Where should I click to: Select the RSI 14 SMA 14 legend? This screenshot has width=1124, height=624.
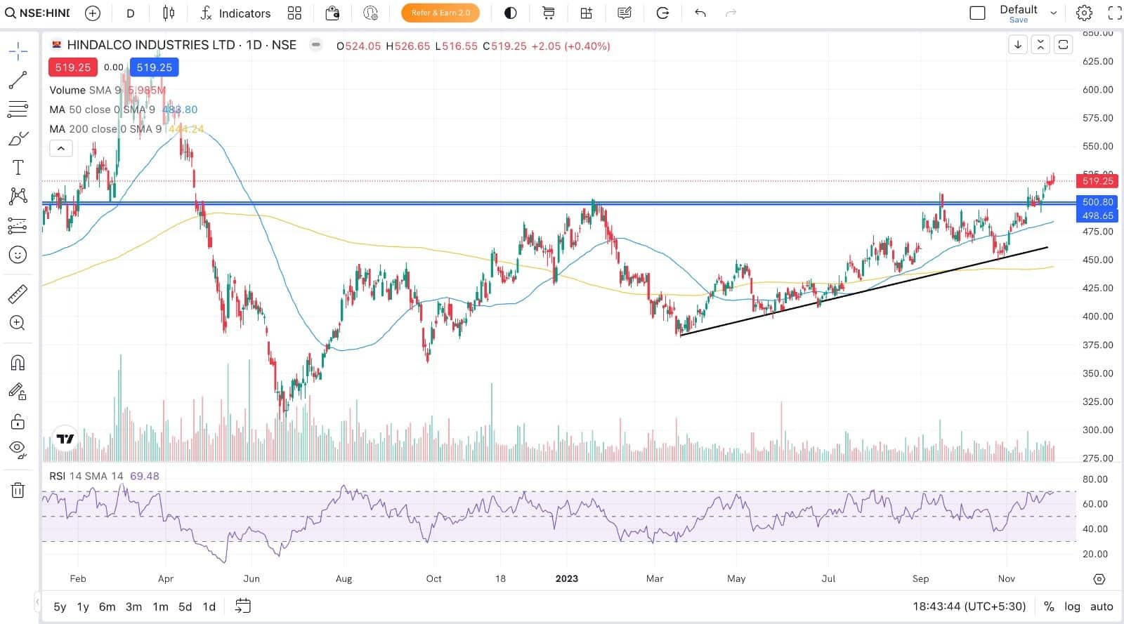pos(86,476)
